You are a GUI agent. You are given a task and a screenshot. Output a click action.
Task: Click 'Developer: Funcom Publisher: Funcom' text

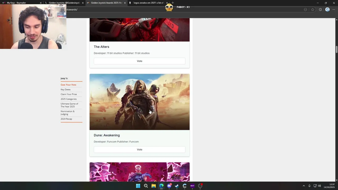click(116, 142)
